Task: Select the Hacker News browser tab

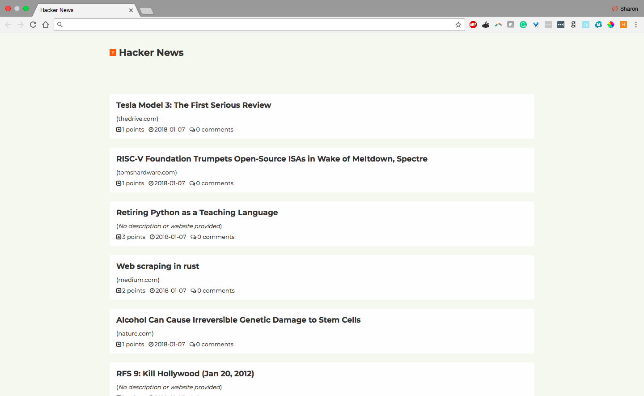Action: (80, 10)
